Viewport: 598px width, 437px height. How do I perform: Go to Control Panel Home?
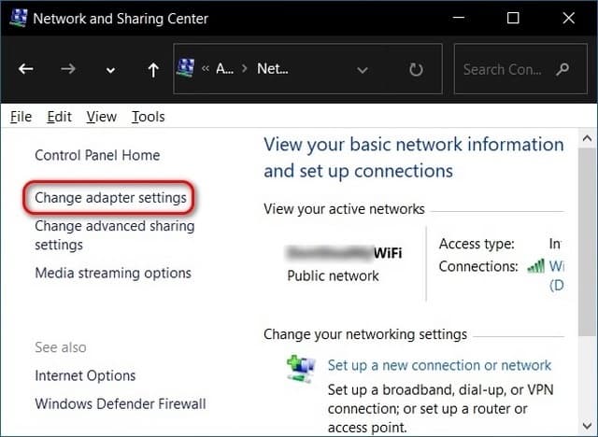[97, 155]
